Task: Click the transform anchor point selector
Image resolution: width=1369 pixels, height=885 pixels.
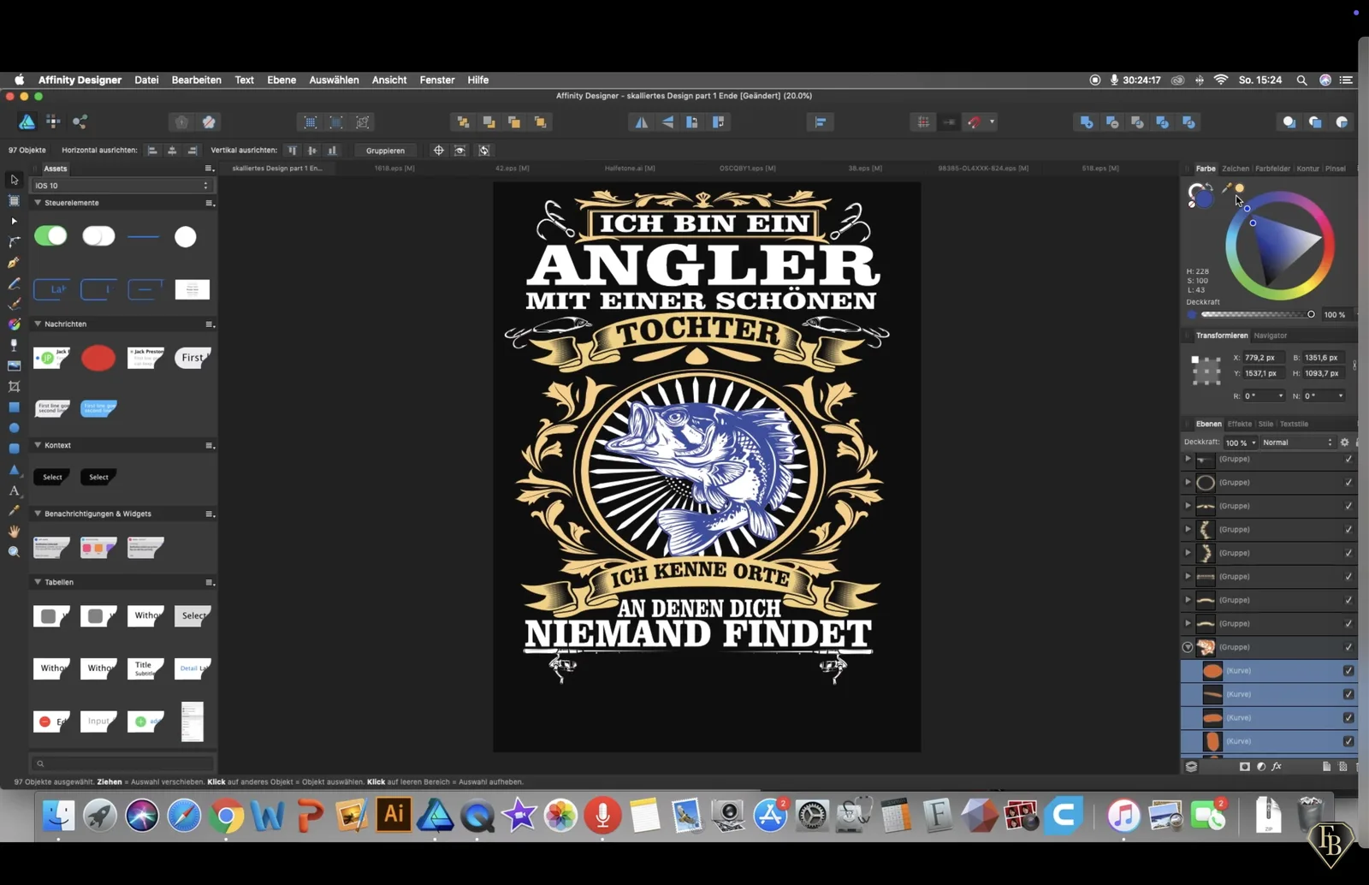Action: tap(1206, 371)
